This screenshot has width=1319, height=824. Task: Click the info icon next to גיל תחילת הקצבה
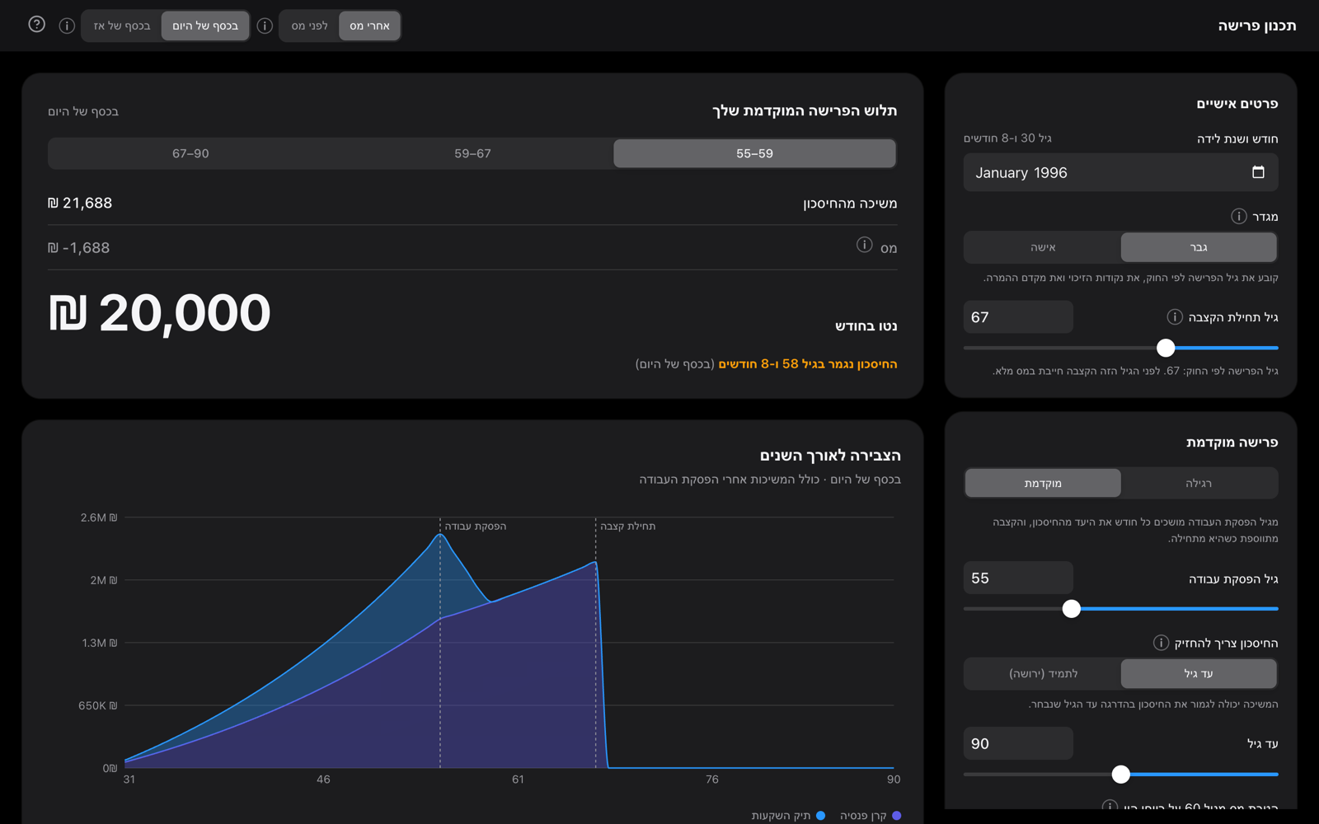(1175, 316)
